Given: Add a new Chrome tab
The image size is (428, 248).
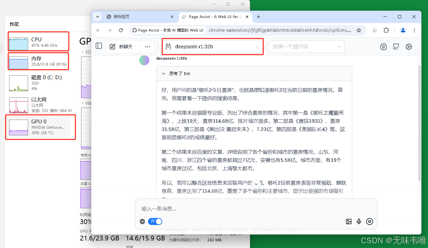Looking at the screenshot, I should coord(259,17).
